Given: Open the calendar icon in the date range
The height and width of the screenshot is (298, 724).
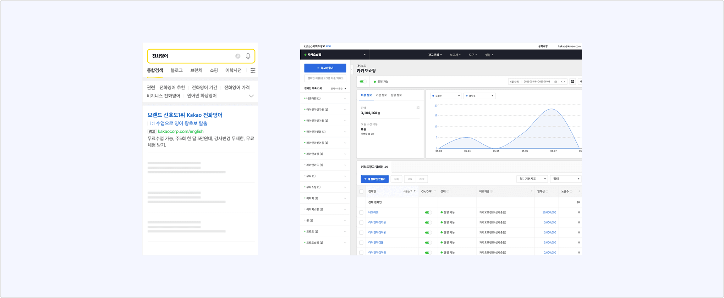Looking at the screenshot, I should tap(555, 82).
